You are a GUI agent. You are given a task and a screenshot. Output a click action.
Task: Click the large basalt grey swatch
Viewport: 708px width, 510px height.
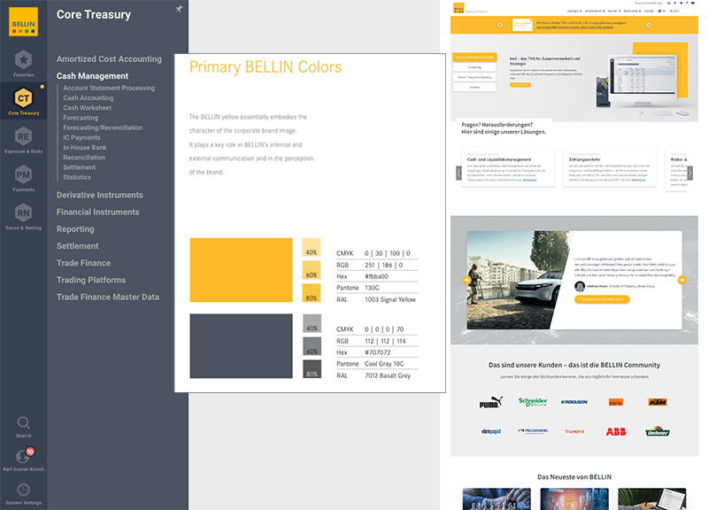point(241,347)
